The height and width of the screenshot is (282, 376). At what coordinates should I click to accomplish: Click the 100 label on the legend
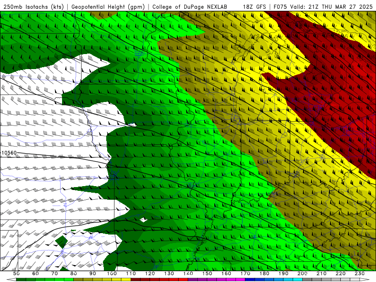click(x=112, y=274)
